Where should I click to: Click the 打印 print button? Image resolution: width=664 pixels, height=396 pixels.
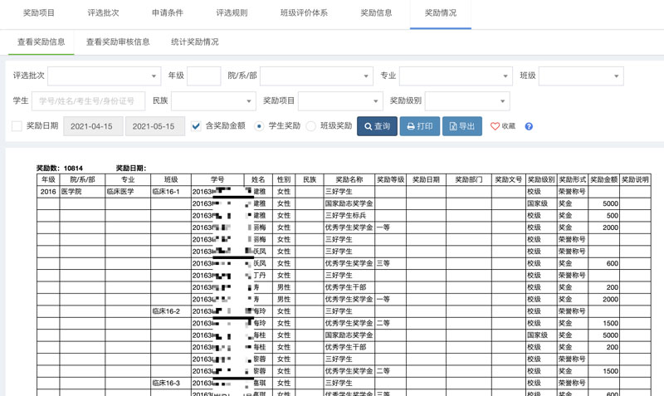click(x=419, y=126)
